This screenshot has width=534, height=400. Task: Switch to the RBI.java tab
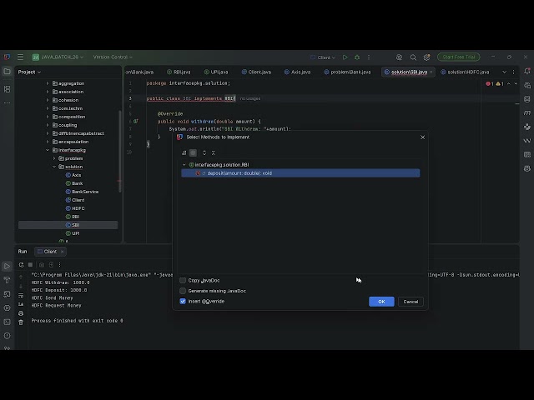click(x=179, y=72)
